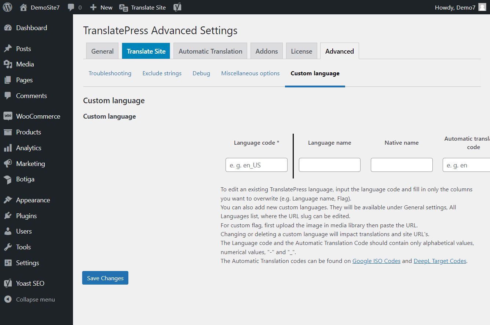Click the Users person icon

[x=8, y=231]
